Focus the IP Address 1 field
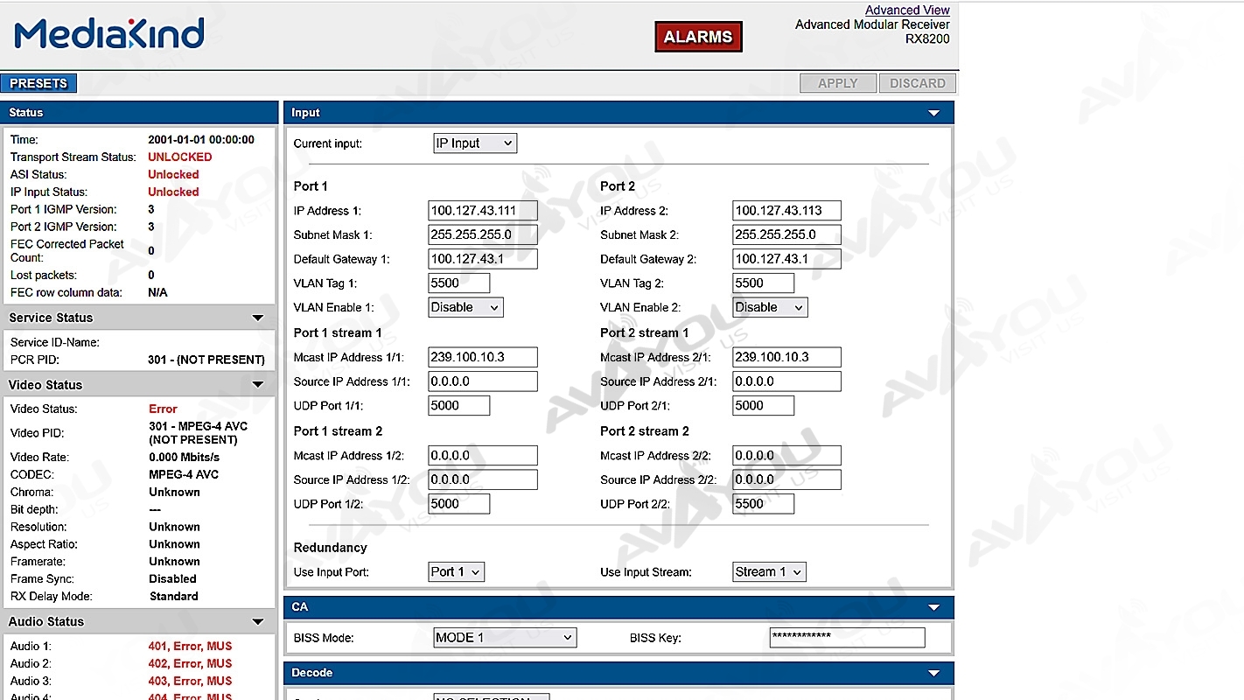The width and height of the screenshot is (1244, 700). (483, 211)
